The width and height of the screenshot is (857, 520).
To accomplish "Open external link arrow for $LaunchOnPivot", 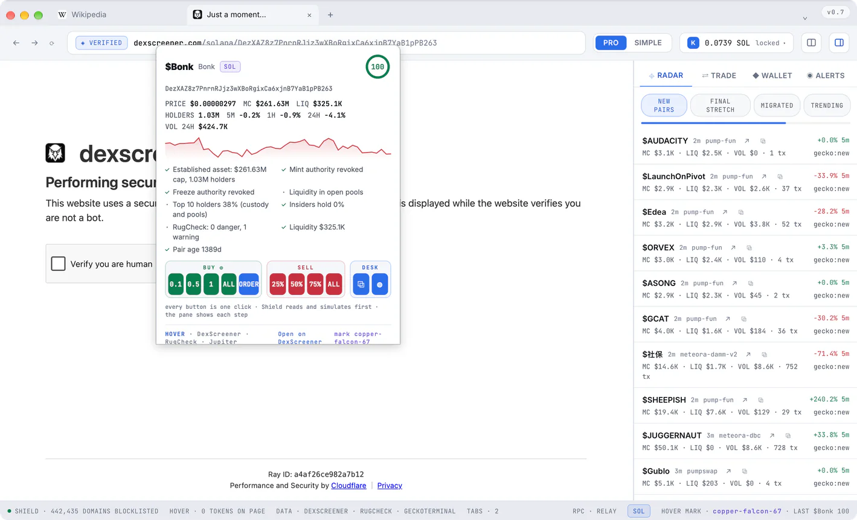I will pos(764,177).
